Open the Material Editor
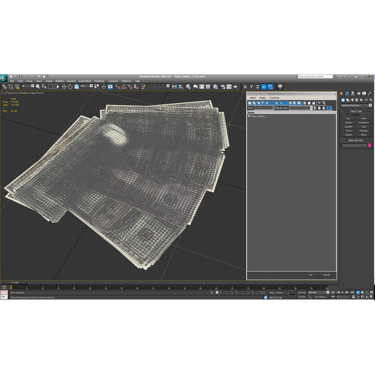This screenshot has width=375, height=375. point(216,86)
